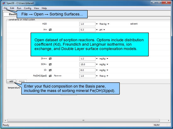Screen dimensions: 173x129
Task: Open the File menu
Action: [6, 8]
